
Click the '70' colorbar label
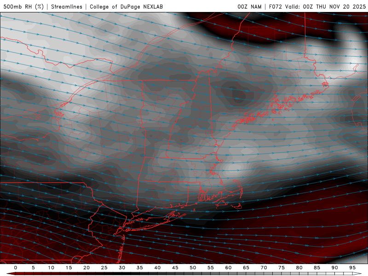[264, 268]
